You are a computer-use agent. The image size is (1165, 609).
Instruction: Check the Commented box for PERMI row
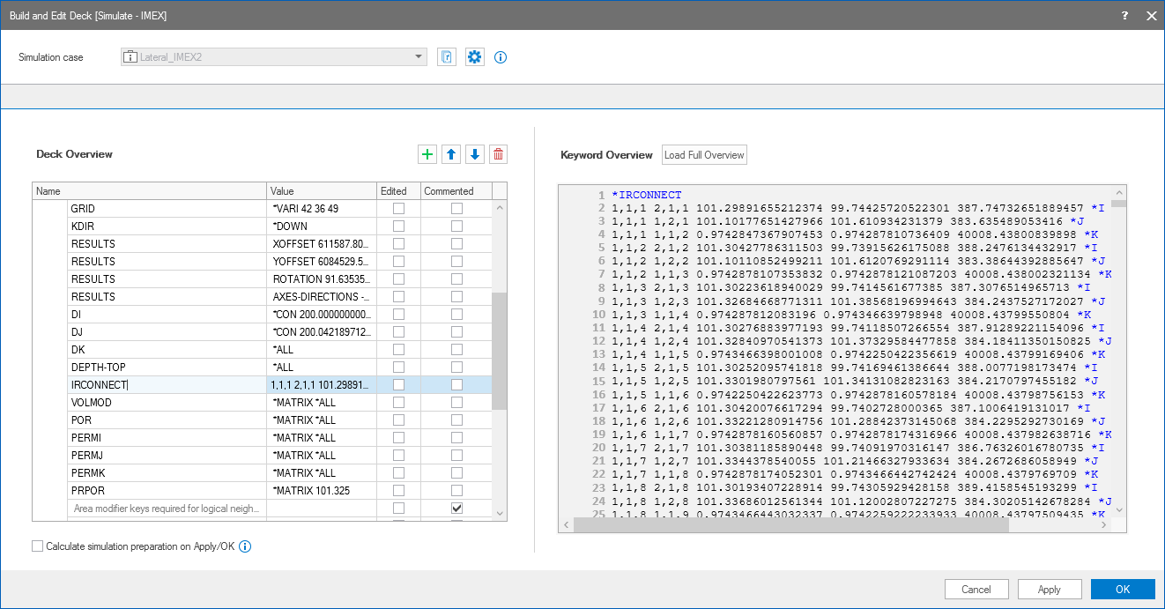(456, 438)
